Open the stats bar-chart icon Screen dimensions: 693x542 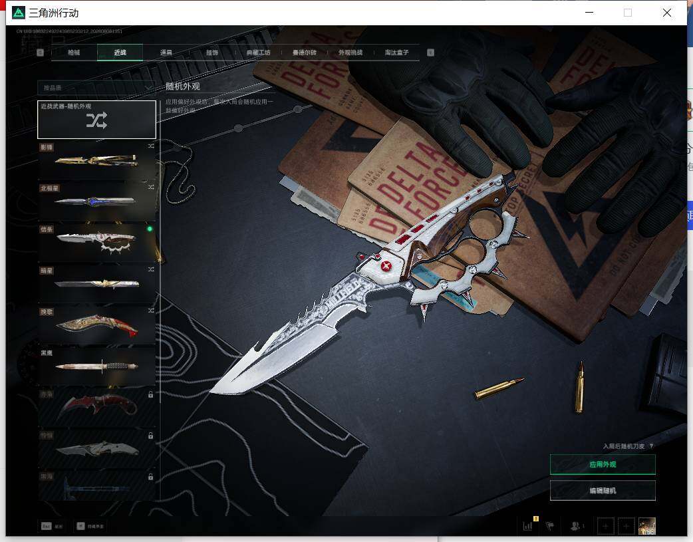point(527,525)
